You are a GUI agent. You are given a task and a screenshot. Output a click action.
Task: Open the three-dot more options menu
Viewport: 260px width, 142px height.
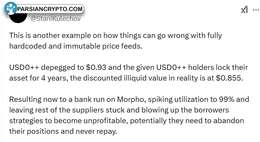pos(256,10)
